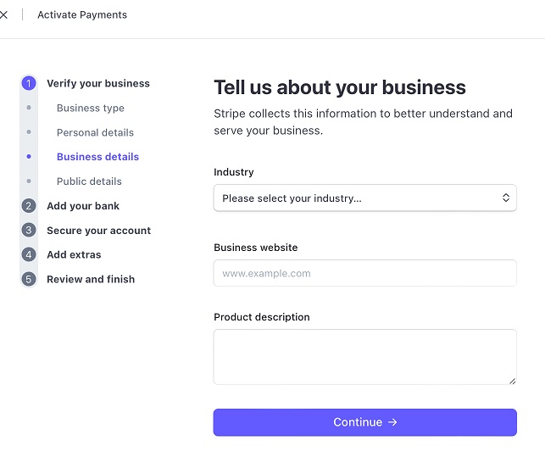Focus the Product description text area

pyautogui.click(x=364, y=357)
